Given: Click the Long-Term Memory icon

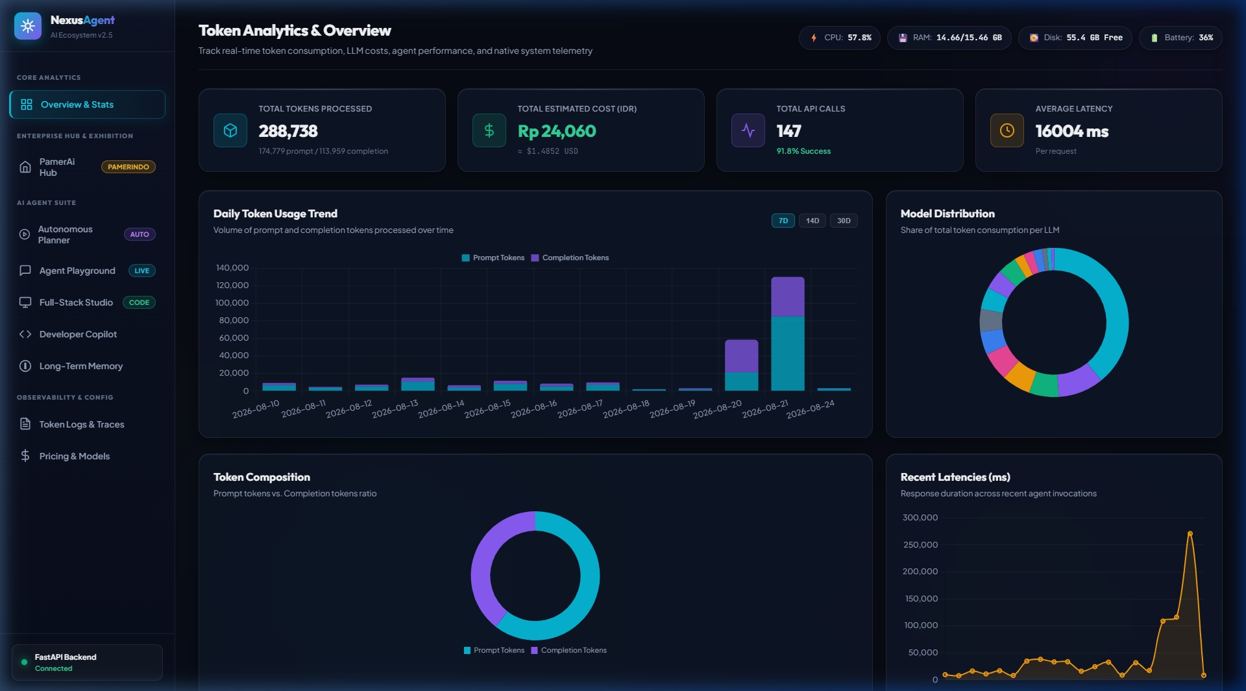Looking at the screenshot, I should 25,366.
